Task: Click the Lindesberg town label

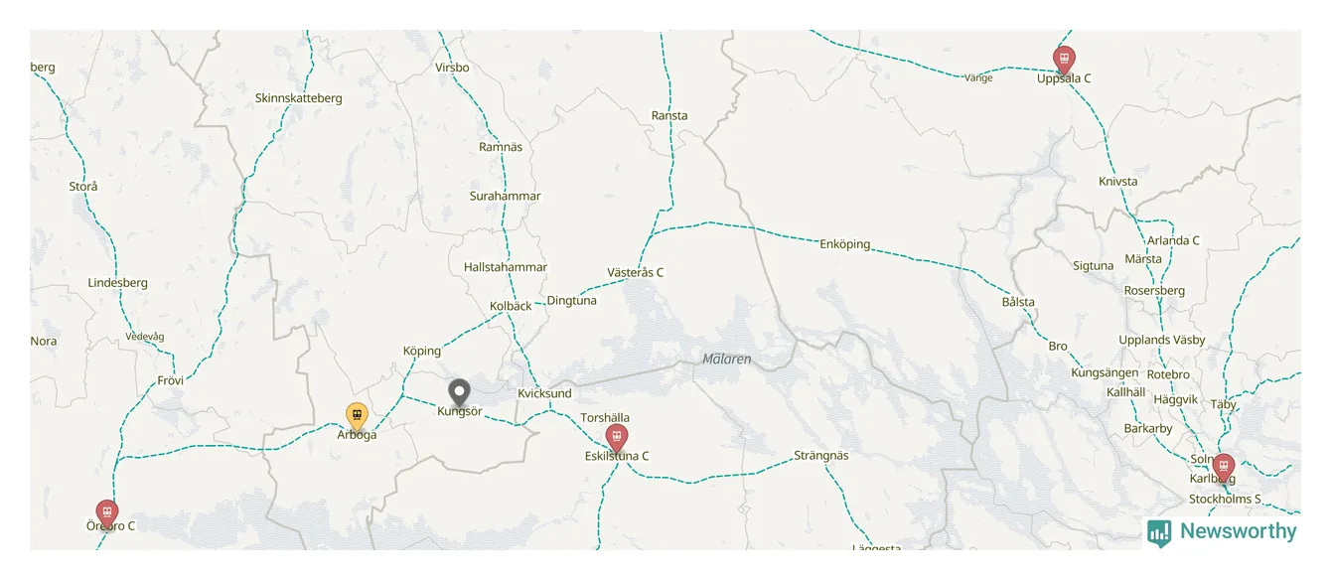Action: (118, 283)
